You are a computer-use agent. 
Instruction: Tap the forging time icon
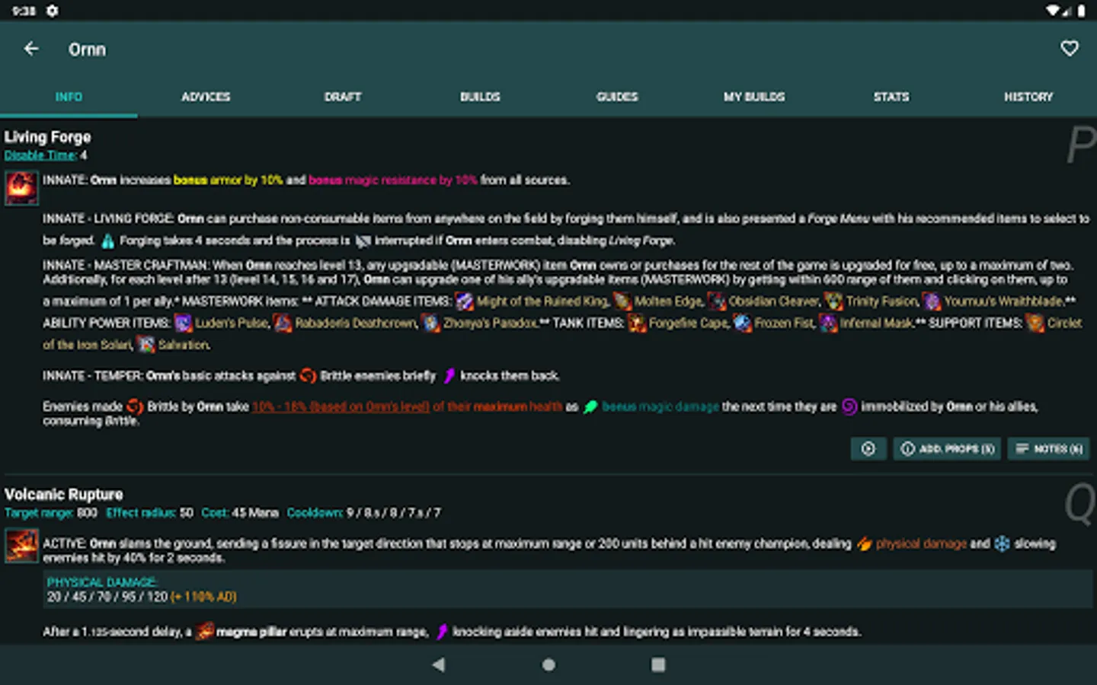(108, 241)
